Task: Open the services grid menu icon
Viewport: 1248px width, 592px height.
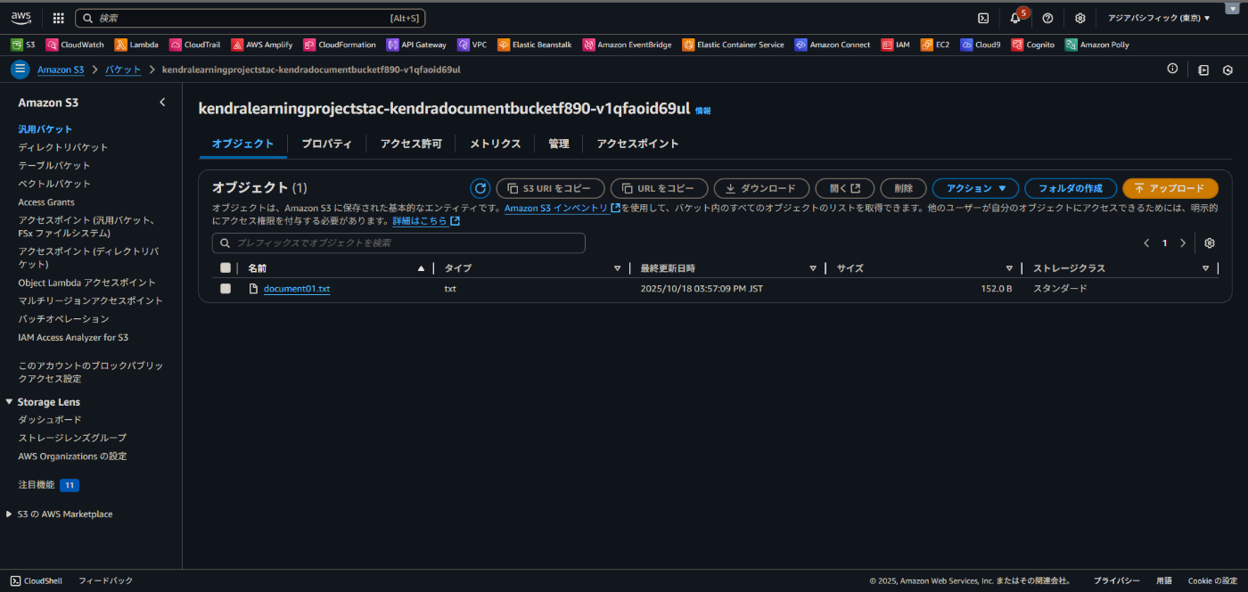Action: [x=58, y=18]
